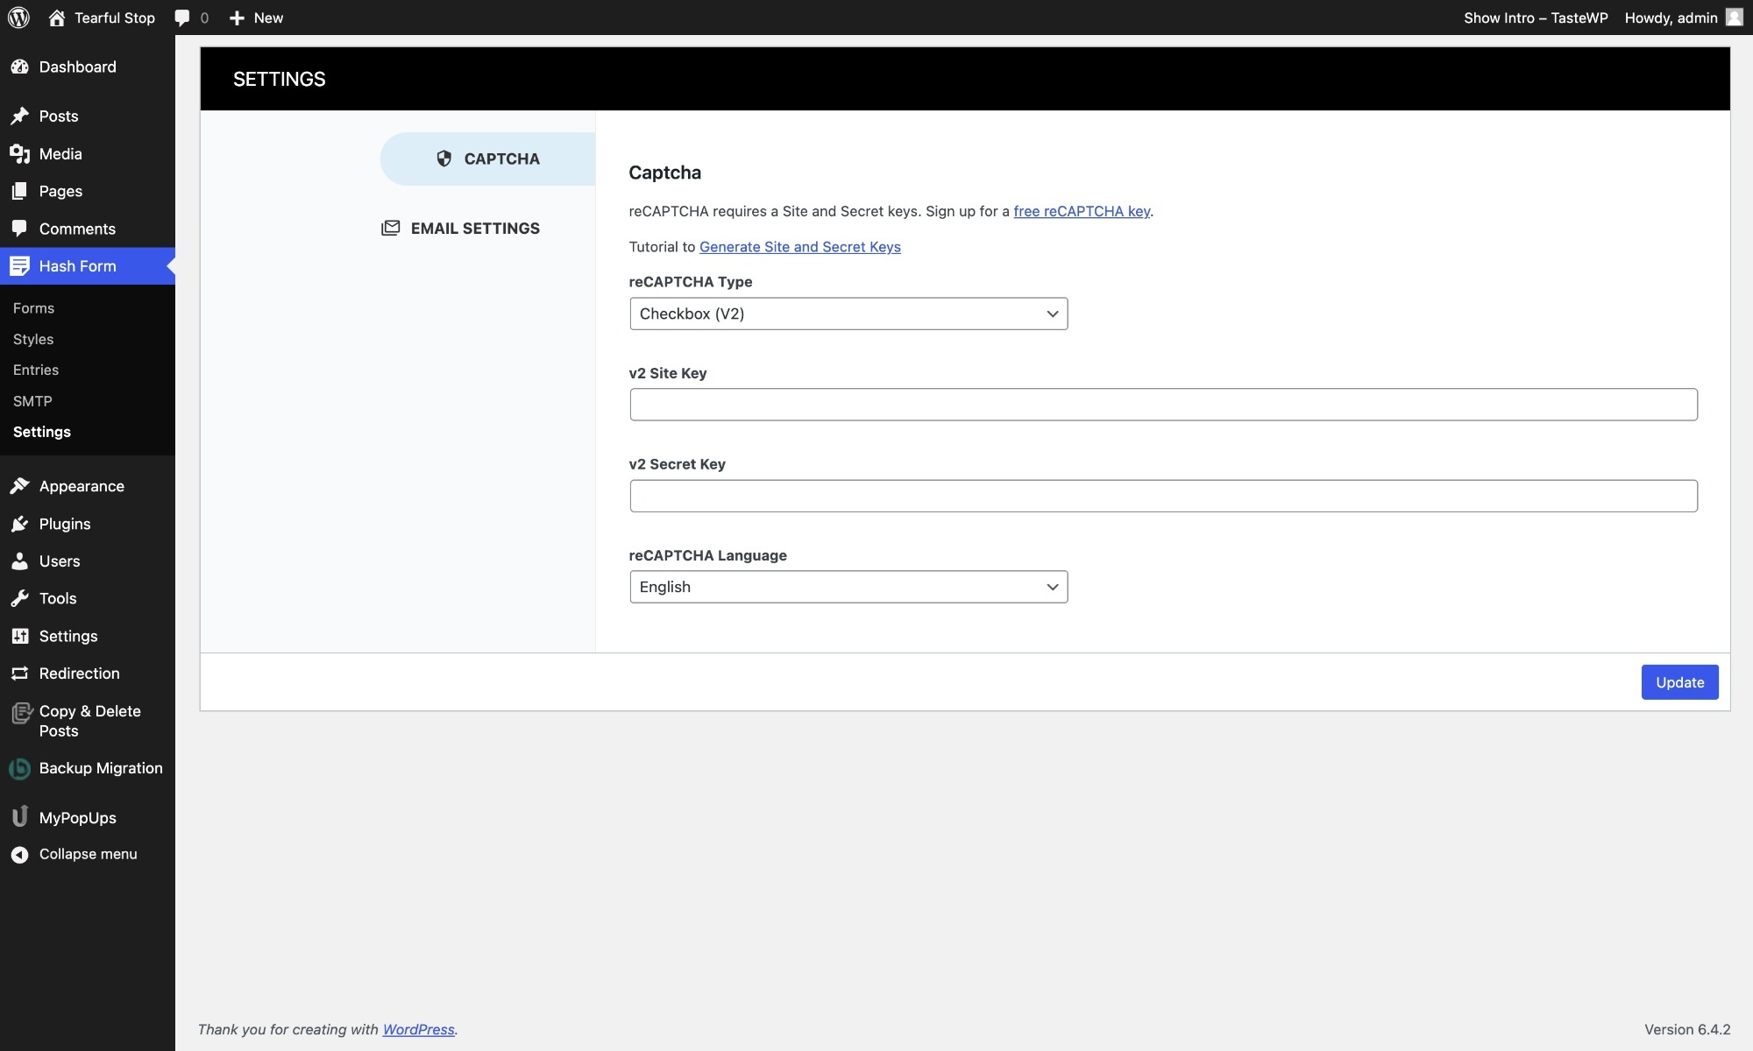The image size is (1753, 1051).
Task: Click the Tearful Stop home icon
Action: tap(57, 18)
